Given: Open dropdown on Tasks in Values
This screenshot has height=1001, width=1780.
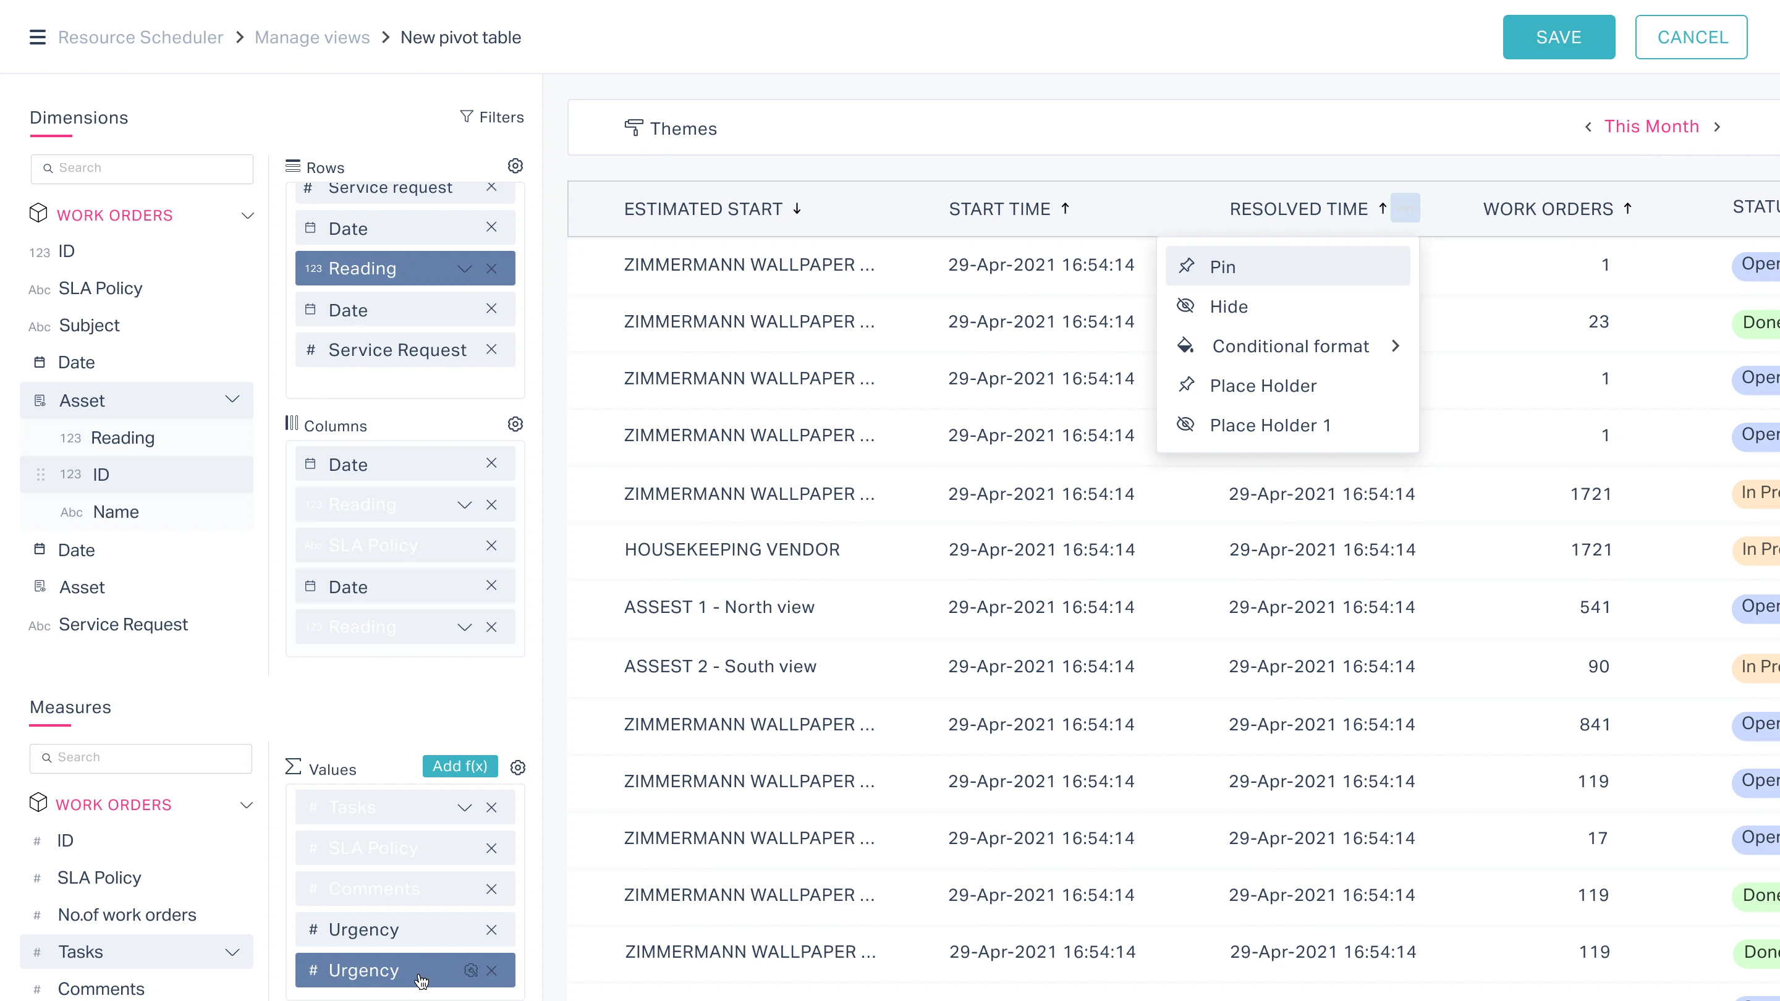Looking at the screenshot, I should (464, 808).
